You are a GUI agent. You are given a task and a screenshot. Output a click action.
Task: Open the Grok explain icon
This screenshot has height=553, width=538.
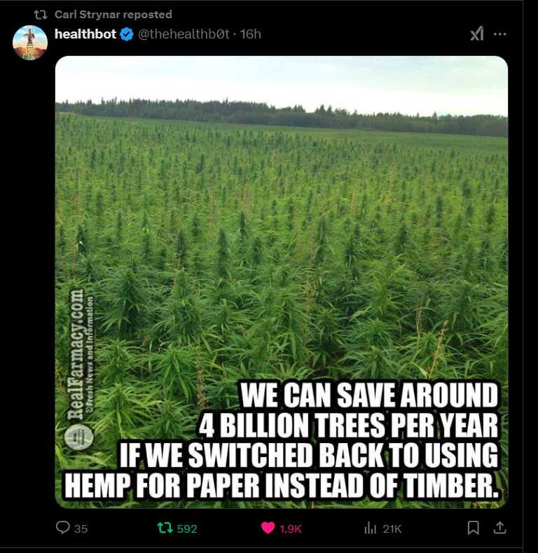tap(477, 34)
